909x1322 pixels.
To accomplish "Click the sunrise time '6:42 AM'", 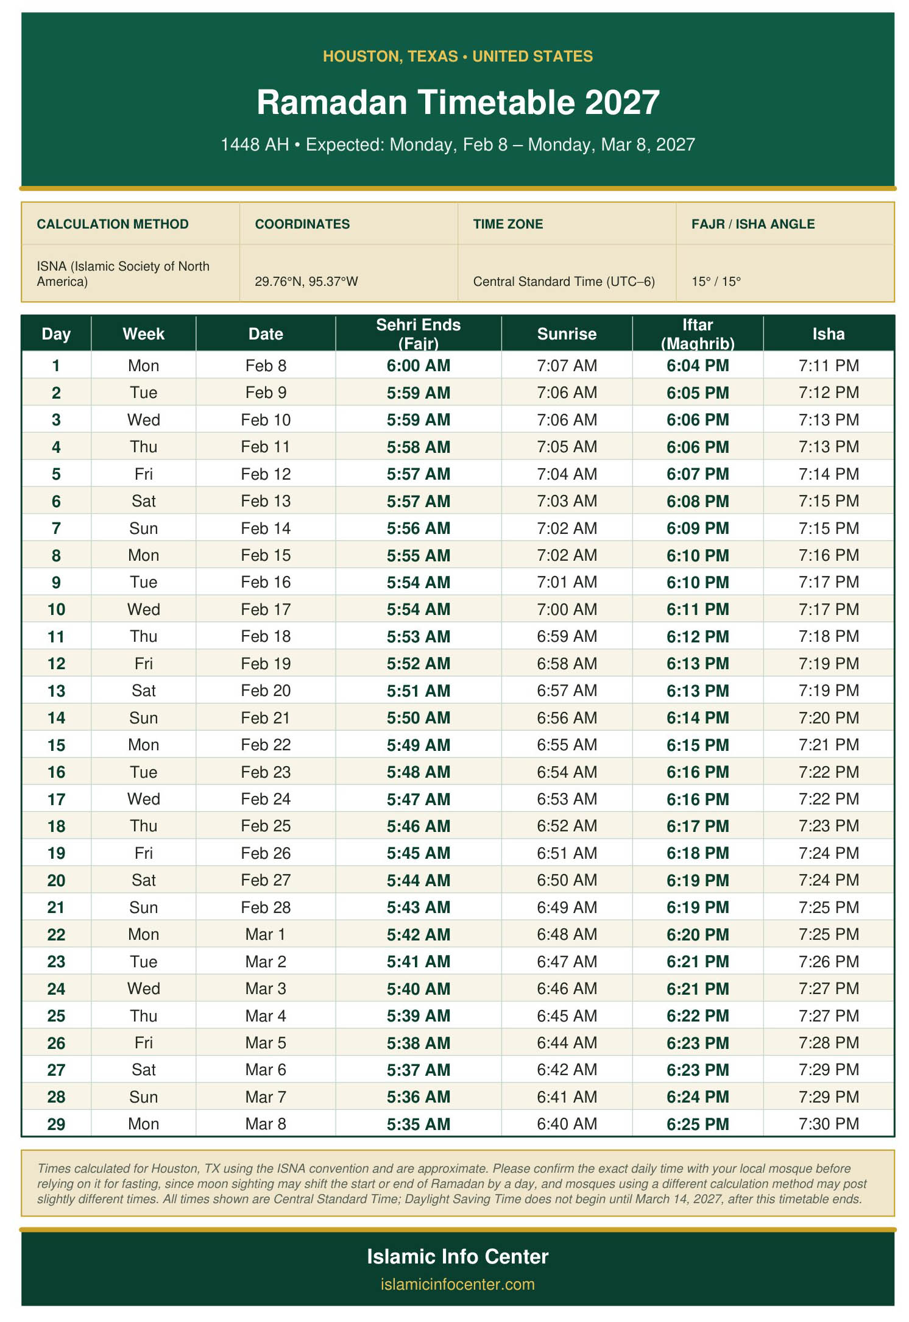I will click(x=567, y=1069).
